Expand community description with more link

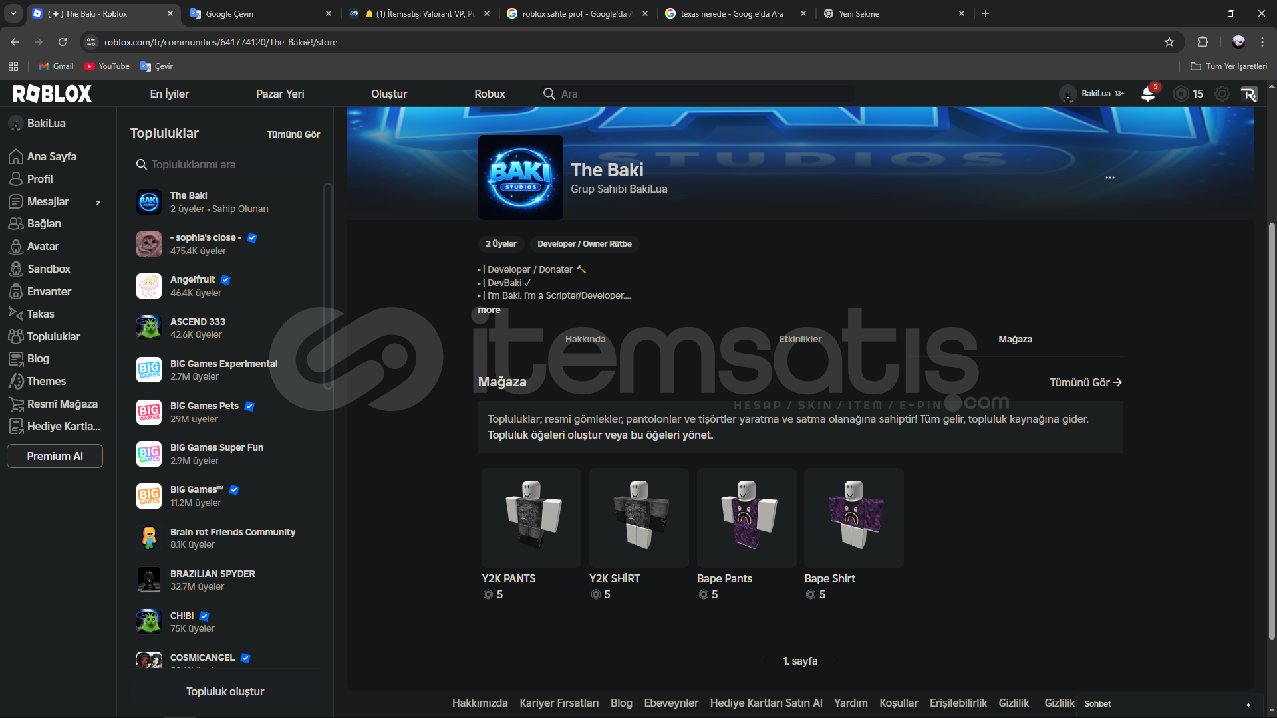pyautogui.click(x=489, y=310)
